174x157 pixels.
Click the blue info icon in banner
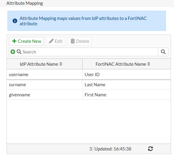(x=15, y=21)
